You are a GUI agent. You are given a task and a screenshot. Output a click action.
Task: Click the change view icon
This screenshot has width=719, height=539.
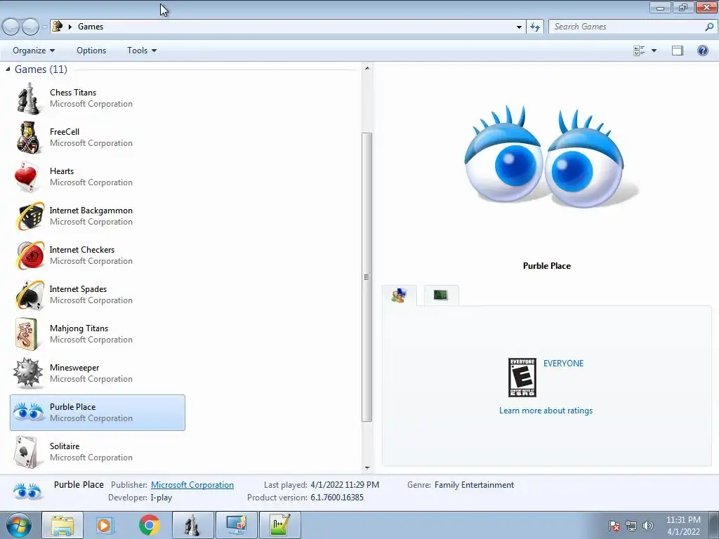[639, 51]
